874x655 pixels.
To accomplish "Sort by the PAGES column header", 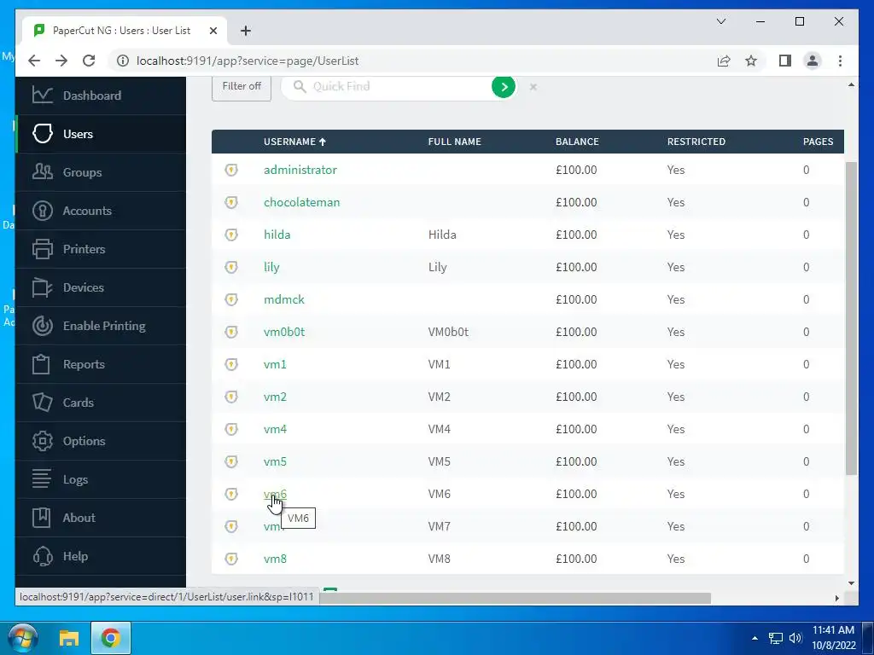I will coord(818,142).
